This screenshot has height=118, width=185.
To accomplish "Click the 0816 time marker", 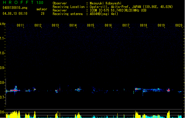I will click(x=108, y=25).
